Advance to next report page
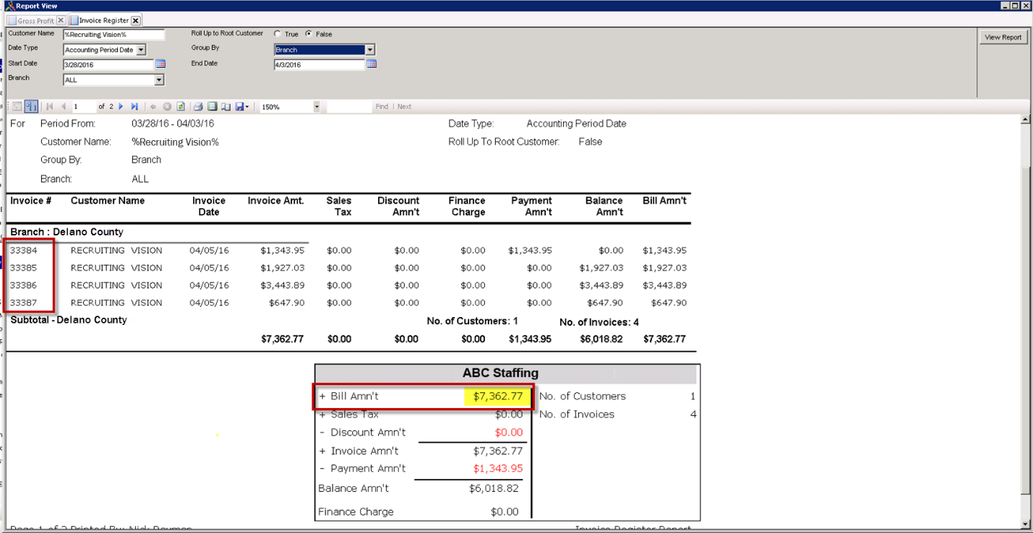 pyautogui.click(x=121, y=106)
